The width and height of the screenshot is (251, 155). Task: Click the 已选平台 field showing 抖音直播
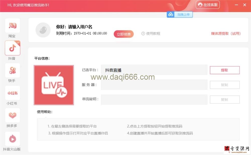(x=154, y=70)
